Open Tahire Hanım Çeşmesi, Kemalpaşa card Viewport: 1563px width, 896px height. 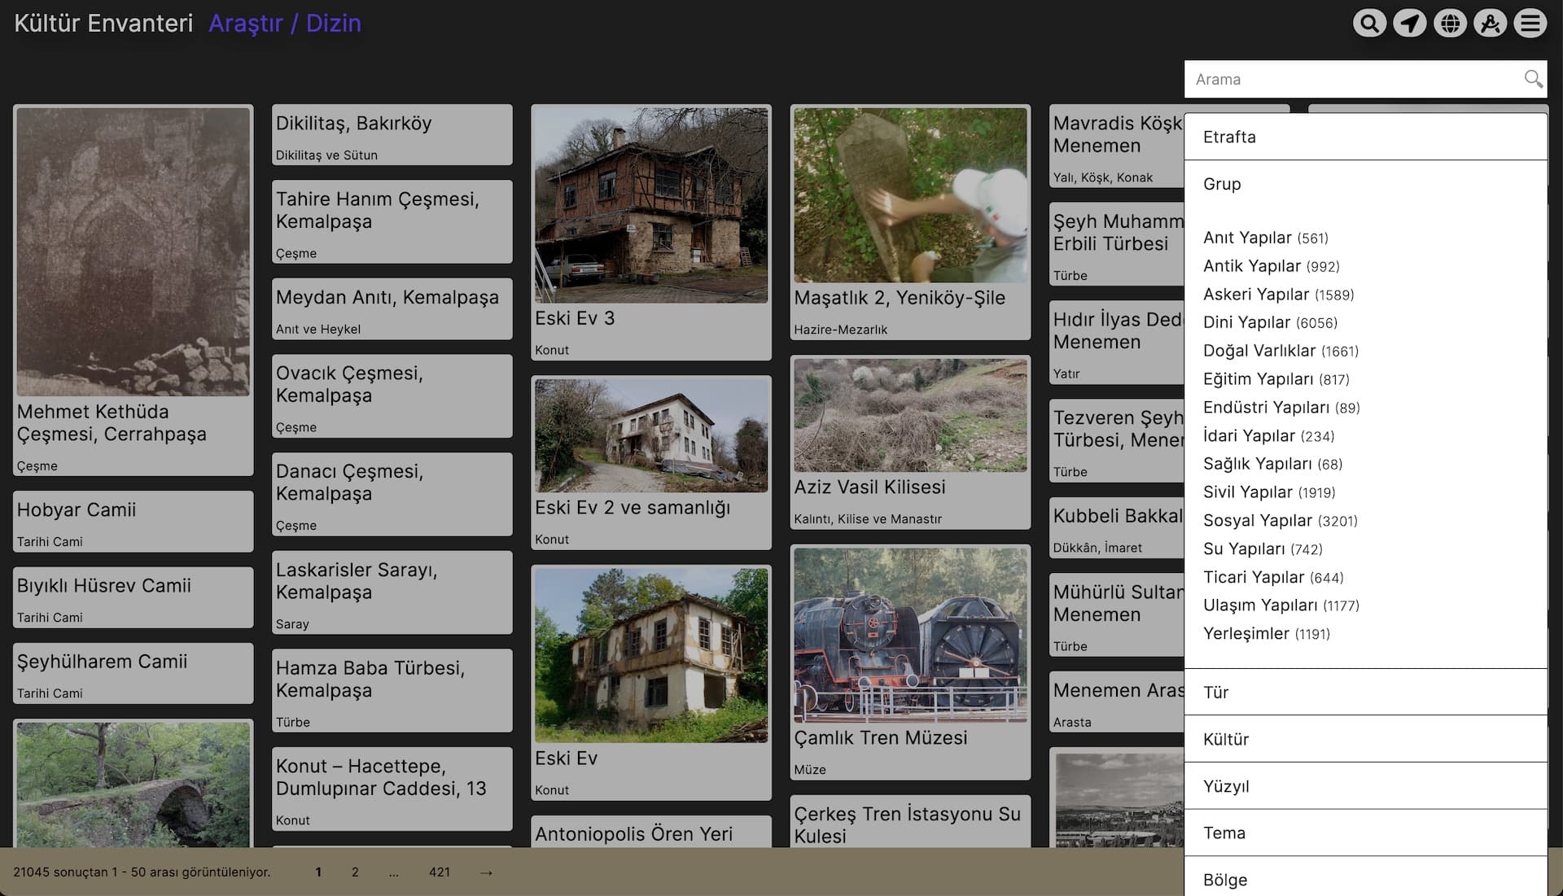[x=392, y=222]
